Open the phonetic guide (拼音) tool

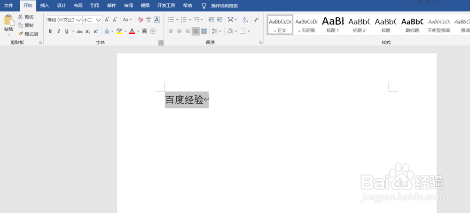(149, 20)
